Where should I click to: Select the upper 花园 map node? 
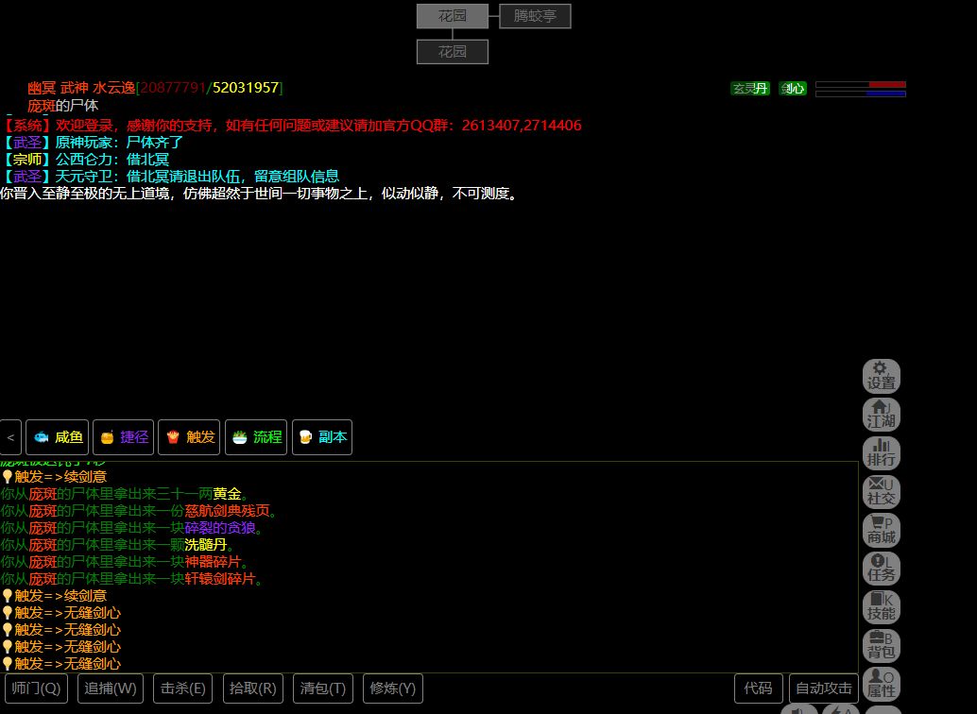pos(453,16)
